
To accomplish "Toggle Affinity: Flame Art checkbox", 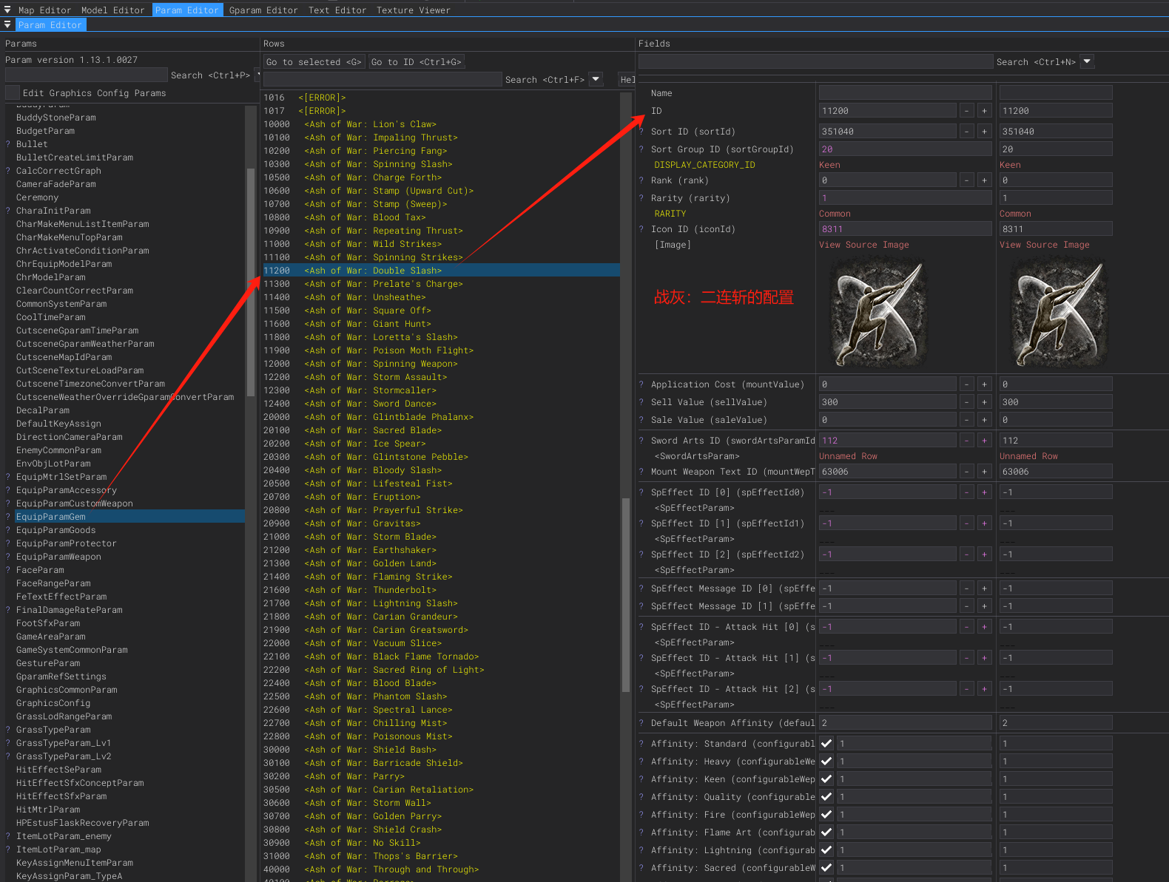I will click(x=826, y=832).
